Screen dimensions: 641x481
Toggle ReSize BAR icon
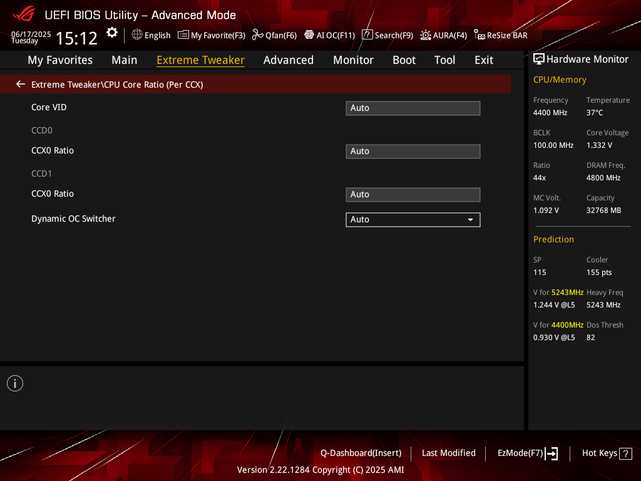[x=479, y=35]
